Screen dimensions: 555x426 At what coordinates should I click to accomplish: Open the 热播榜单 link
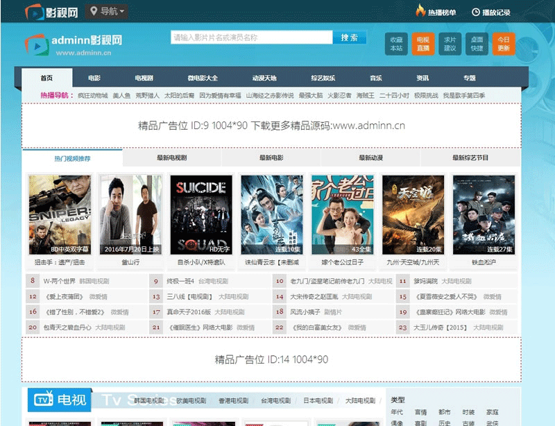coord(442,12)
